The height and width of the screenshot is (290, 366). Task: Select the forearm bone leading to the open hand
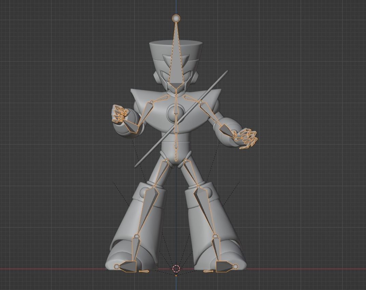click(227, 131)
